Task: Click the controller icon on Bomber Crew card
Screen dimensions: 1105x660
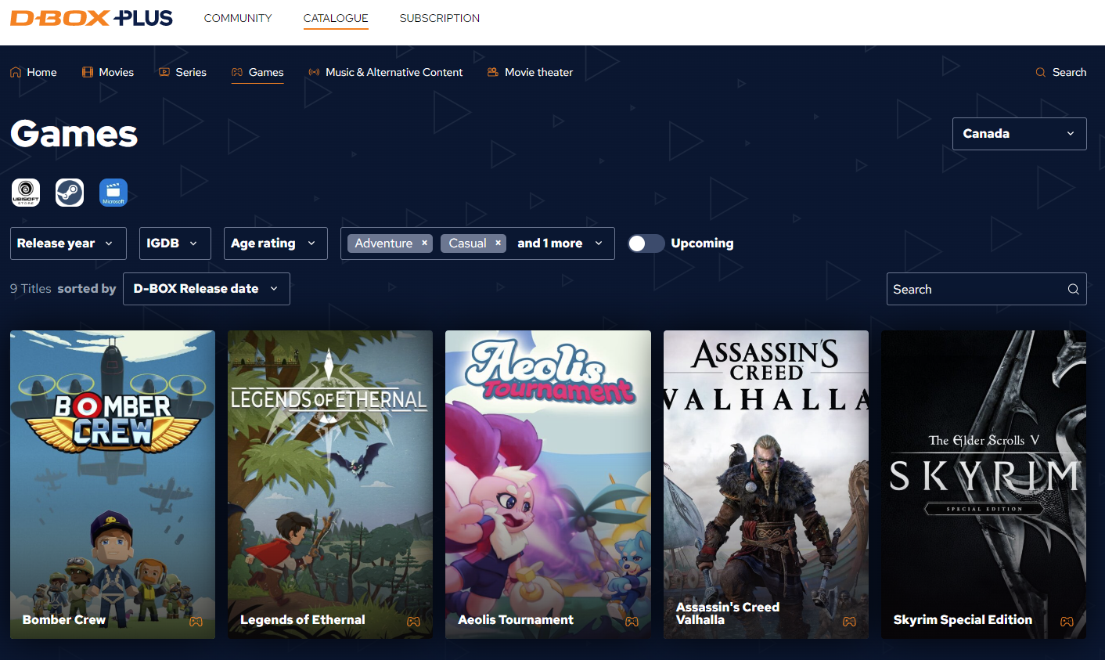Action: pyautogui.click(x=196, y=622)
